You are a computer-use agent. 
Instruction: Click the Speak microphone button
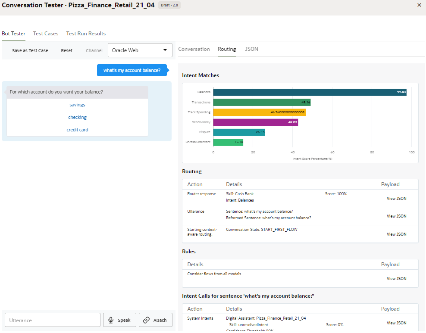tap(119, 320)
